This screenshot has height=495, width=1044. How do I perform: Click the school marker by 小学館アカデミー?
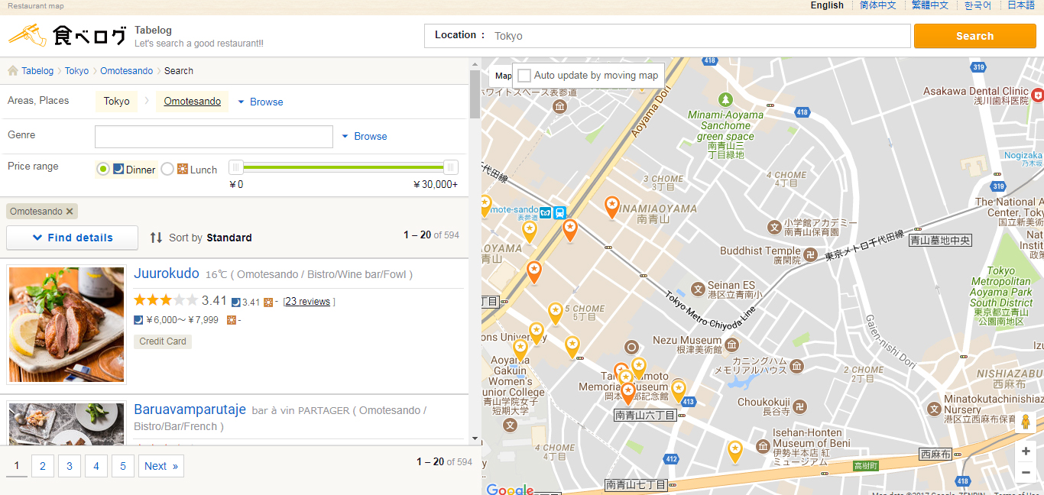point(774,227)
